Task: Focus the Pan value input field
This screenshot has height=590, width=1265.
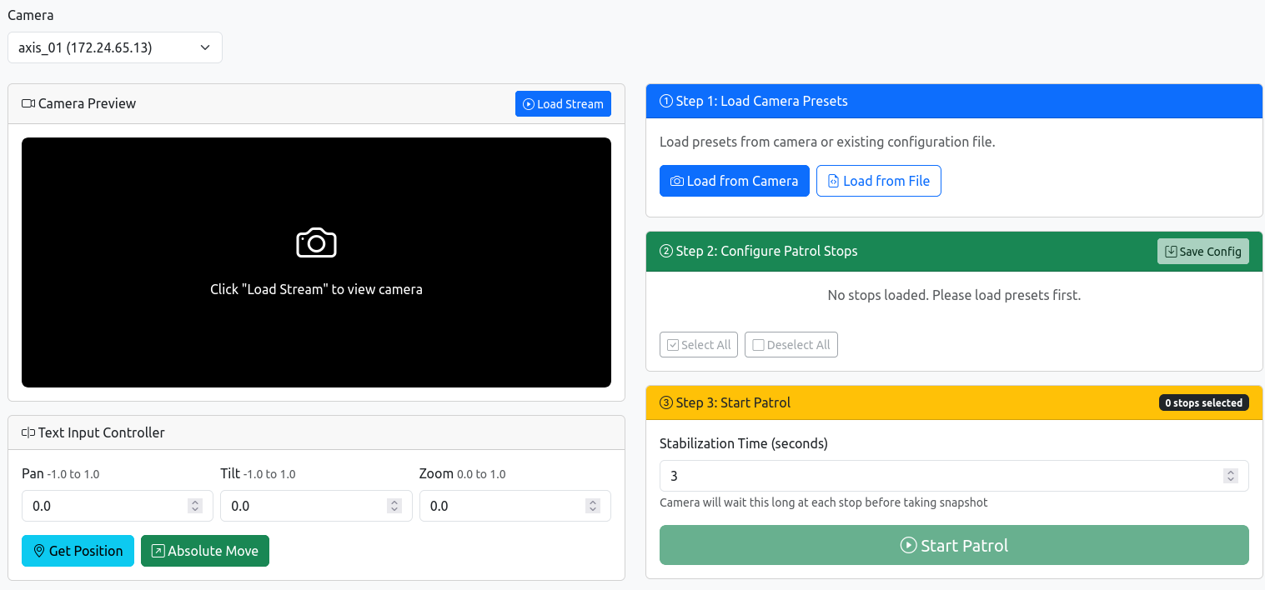Action: pyautogui.click(x=118, y=506)
